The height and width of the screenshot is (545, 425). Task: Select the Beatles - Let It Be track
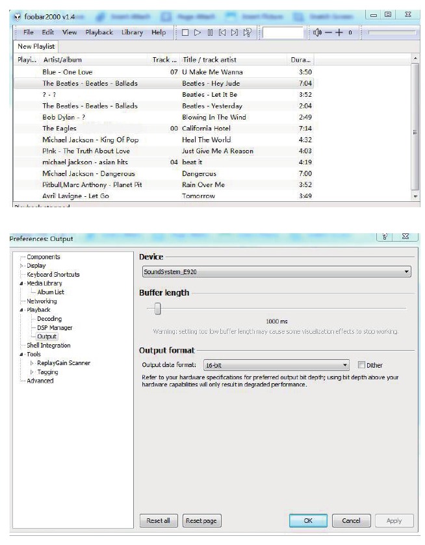[164, 95]
